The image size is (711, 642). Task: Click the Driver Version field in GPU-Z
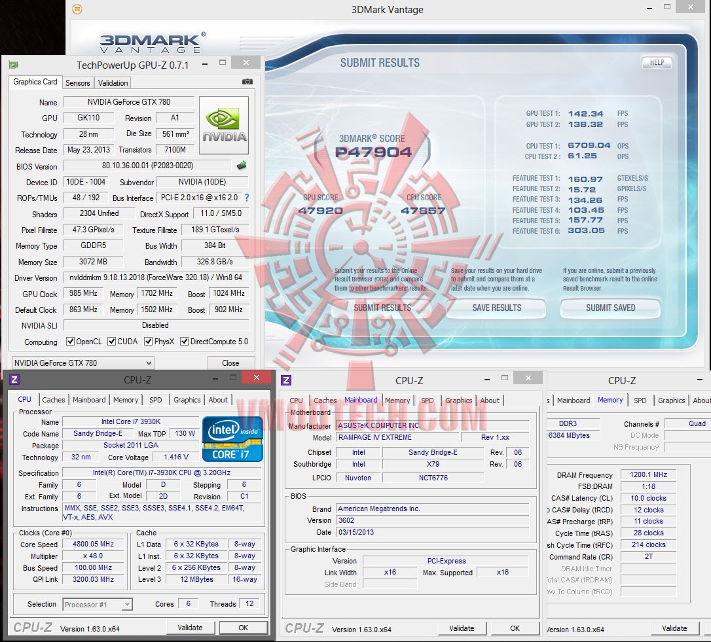point(156,277)
